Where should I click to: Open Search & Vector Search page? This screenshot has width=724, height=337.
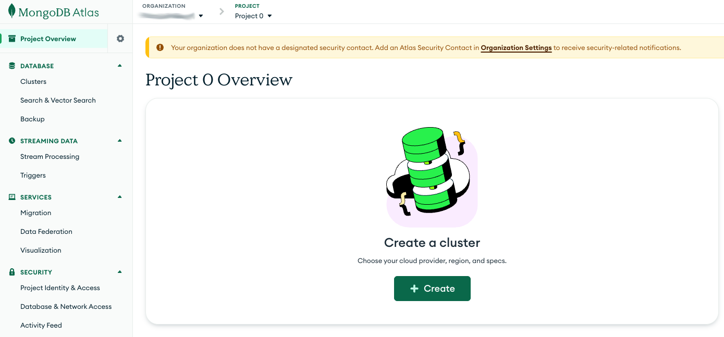pos(58,101)
